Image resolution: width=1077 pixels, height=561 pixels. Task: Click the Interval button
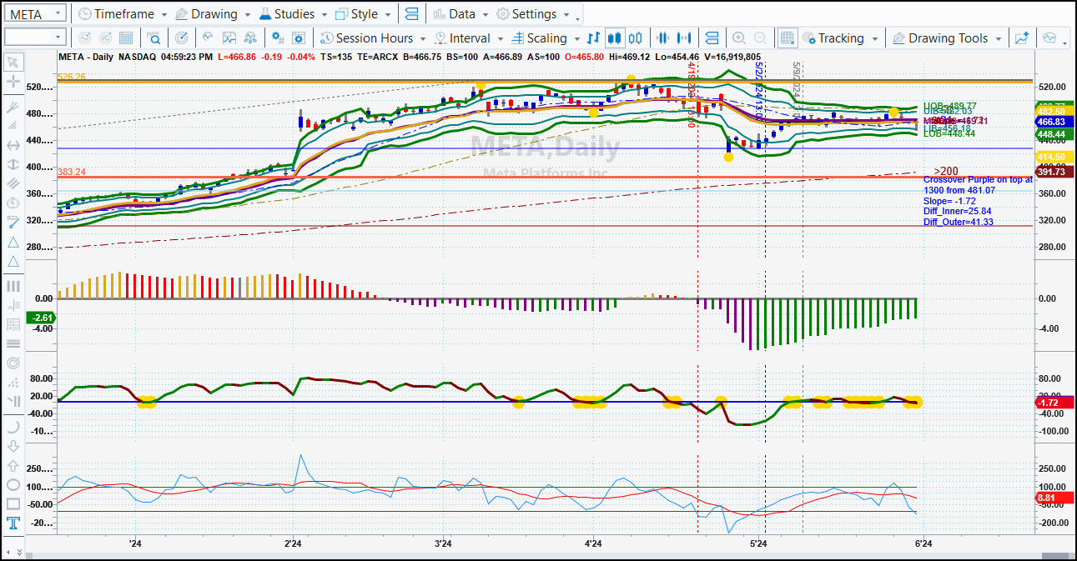pos(469,38)
